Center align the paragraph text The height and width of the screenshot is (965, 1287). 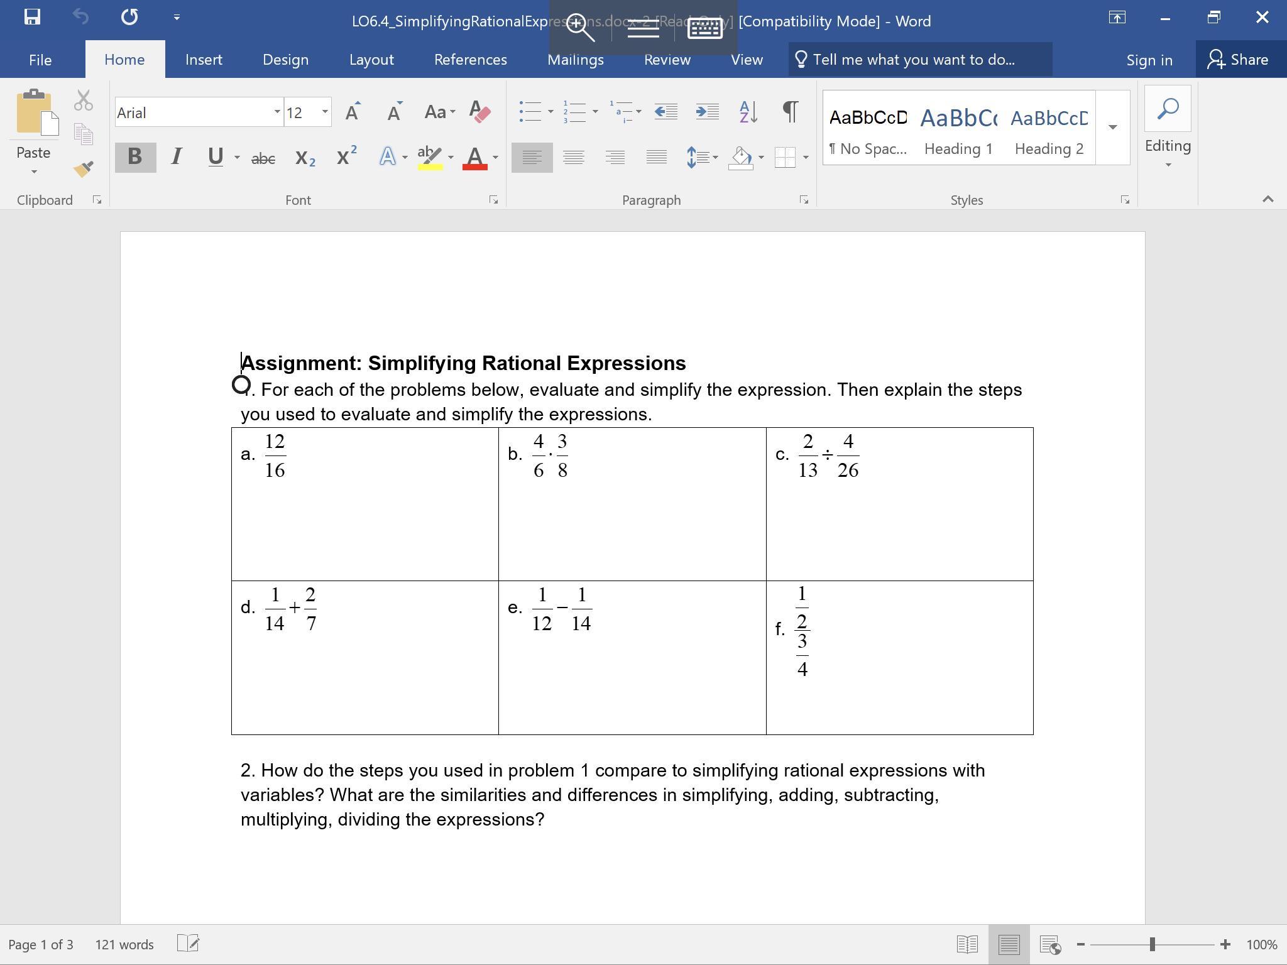[x=573, y=157]
